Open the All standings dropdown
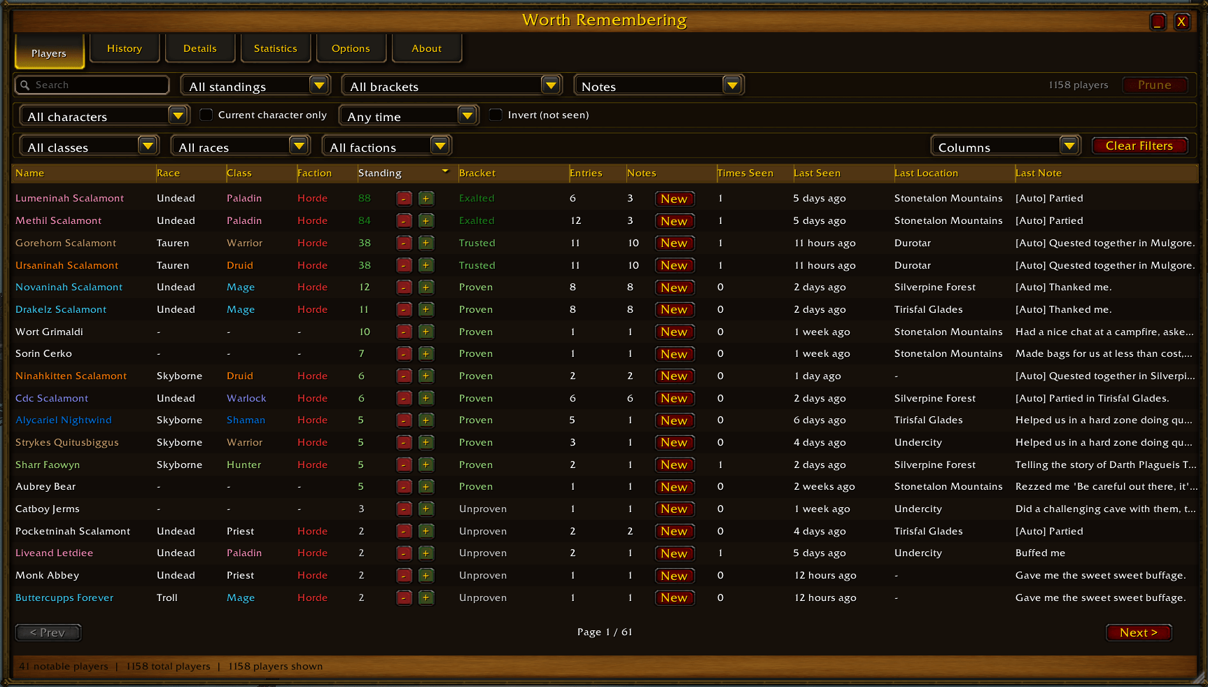1208x687 pixels. pos(255,86)
